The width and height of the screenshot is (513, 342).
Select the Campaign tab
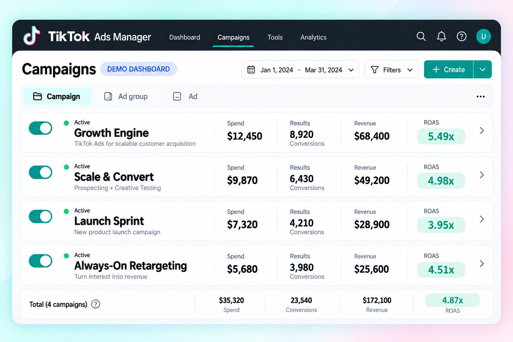click(x=57, y=96)
